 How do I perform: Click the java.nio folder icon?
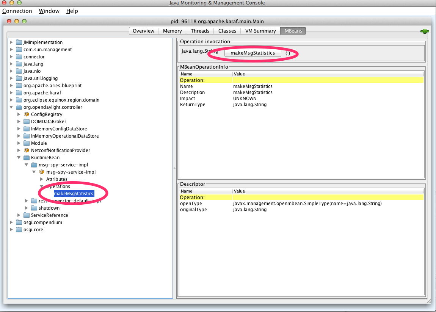coord(19,71)
